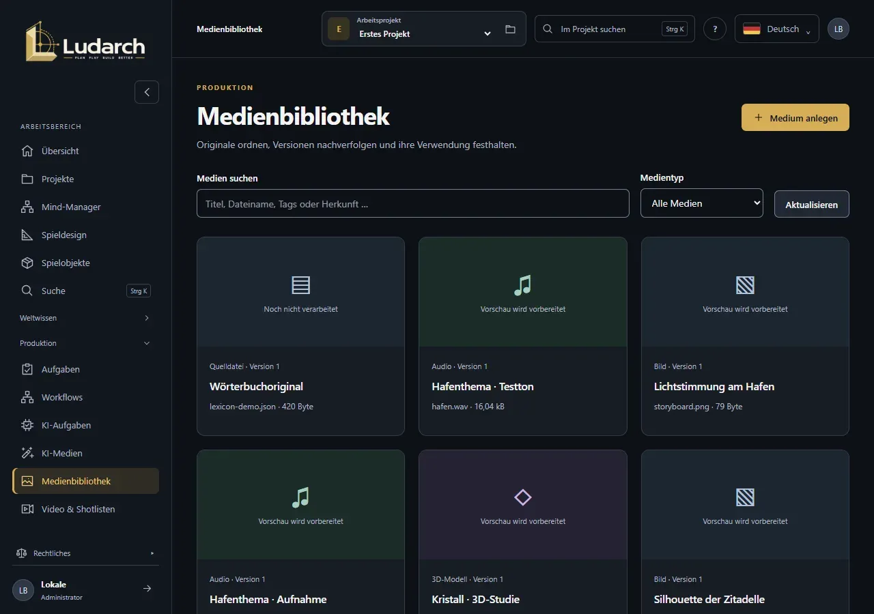Click the Video & Shotlisten film icon
The width and height of the screenshot is (874, 614).
coord(27,509)
